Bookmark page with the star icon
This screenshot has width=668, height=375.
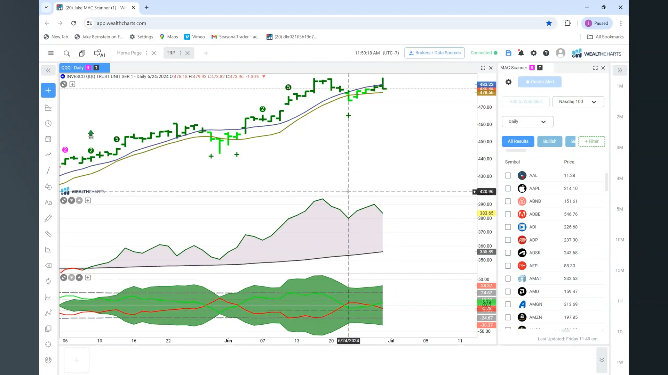coord(549,23)
